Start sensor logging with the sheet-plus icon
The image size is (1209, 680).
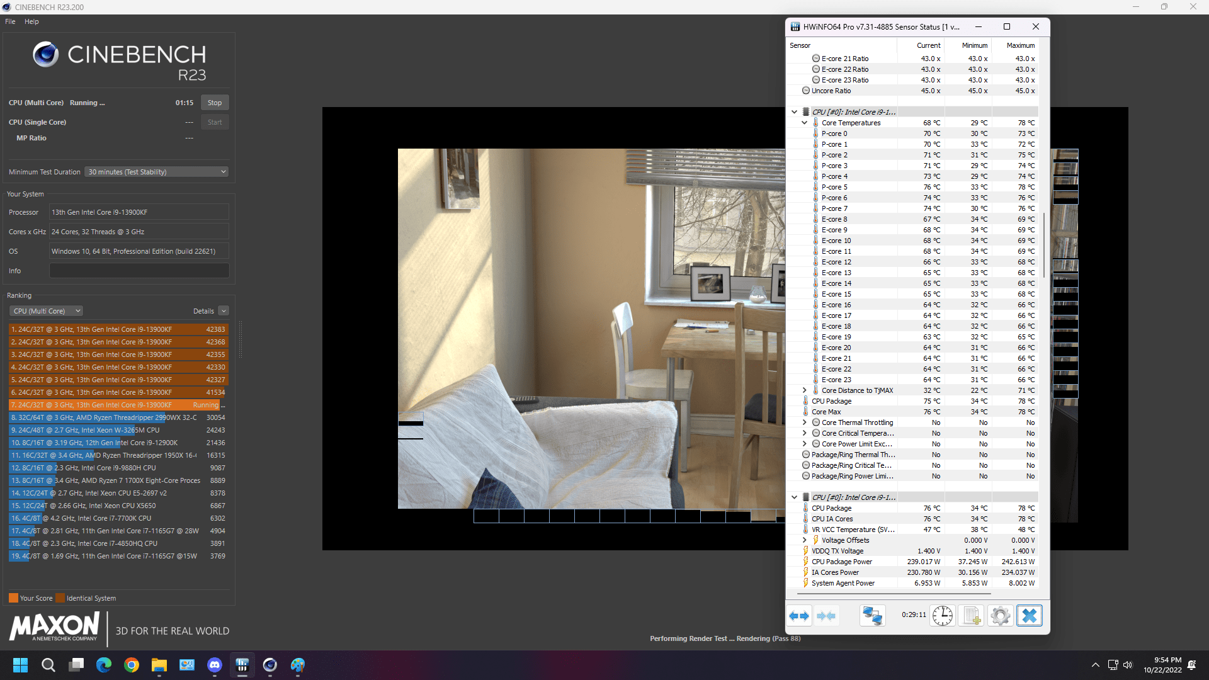(x=971, y=616)
